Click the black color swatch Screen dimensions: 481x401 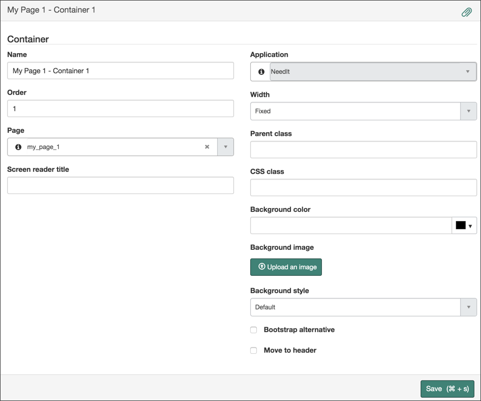(460, 225)
